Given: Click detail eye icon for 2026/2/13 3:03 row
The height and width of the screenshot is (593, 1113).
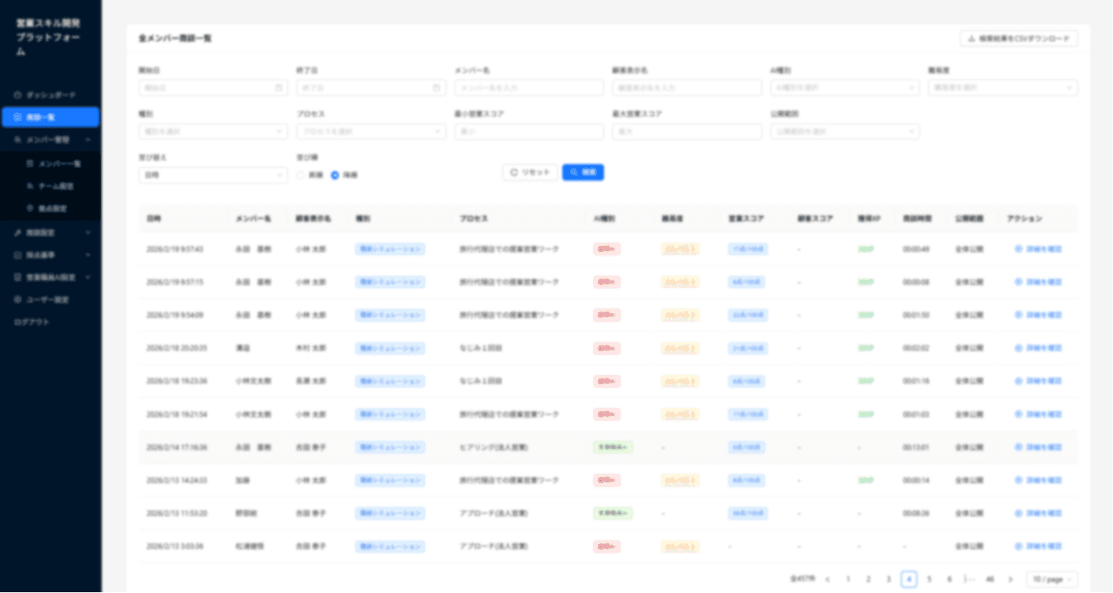Looking at the screenshot, I should 1019,547.
